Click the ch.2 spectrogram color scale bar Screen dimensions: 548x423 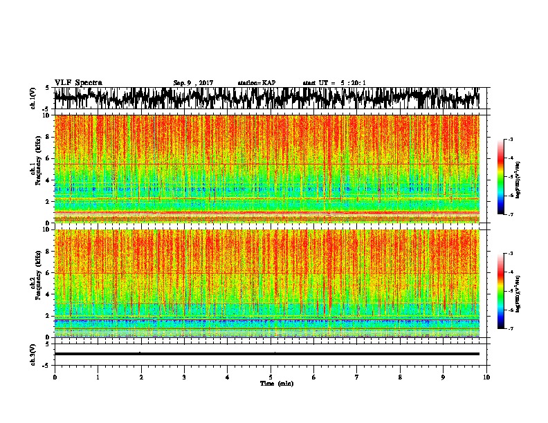pos(501,291)
